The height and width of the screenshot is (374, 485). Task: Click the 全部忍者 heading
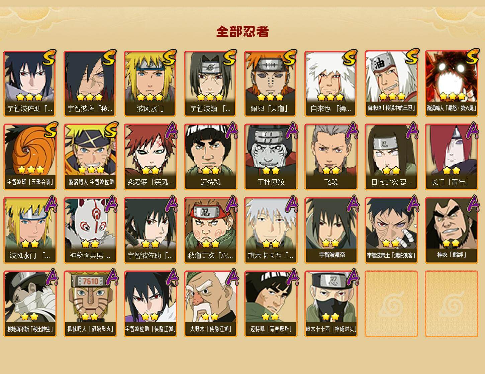[x=242, y=32]
